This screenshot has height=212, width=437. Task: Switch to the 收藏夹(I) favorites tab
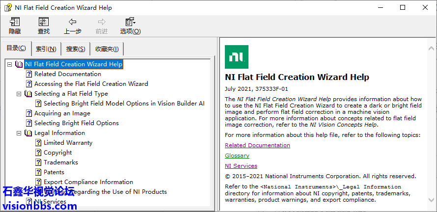(x=107, y=49)
